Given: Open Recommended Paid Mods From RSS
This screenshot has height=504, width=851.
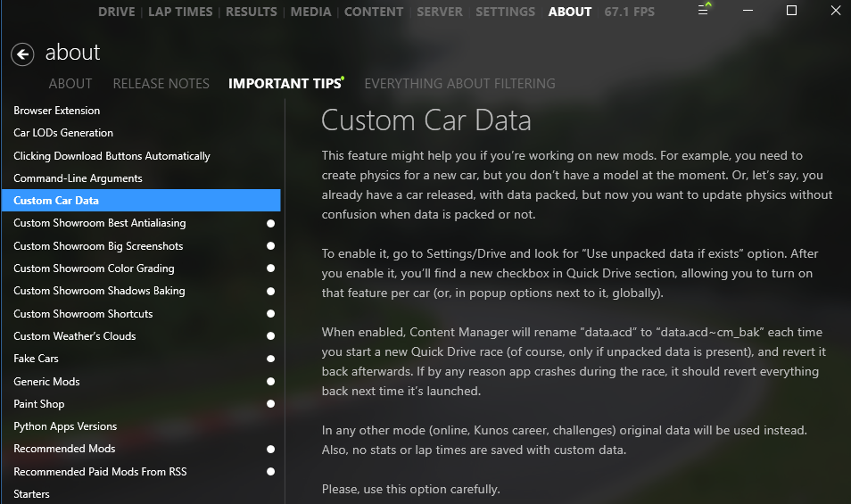Looking at the screenshot, I should [x=100, y=471].
